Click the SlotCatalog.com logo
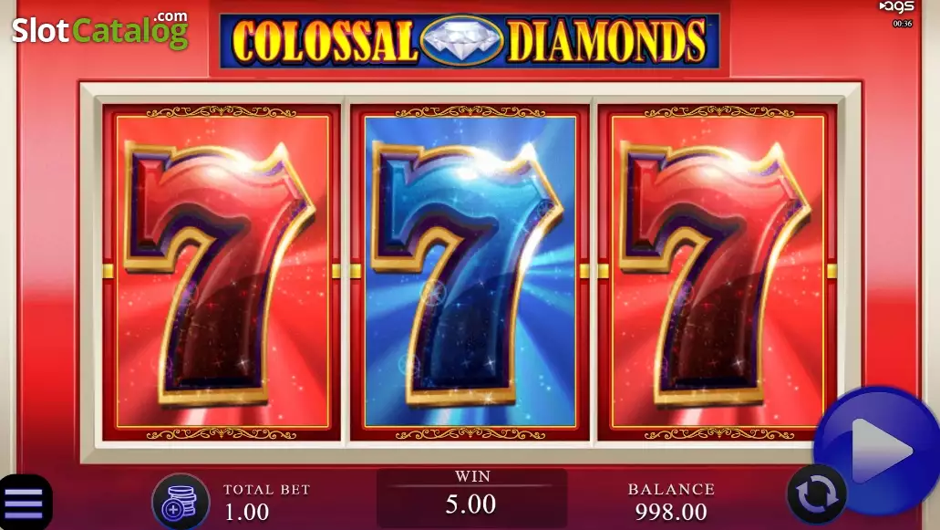This screenshot has width=940, height=530. coord(100,29)
